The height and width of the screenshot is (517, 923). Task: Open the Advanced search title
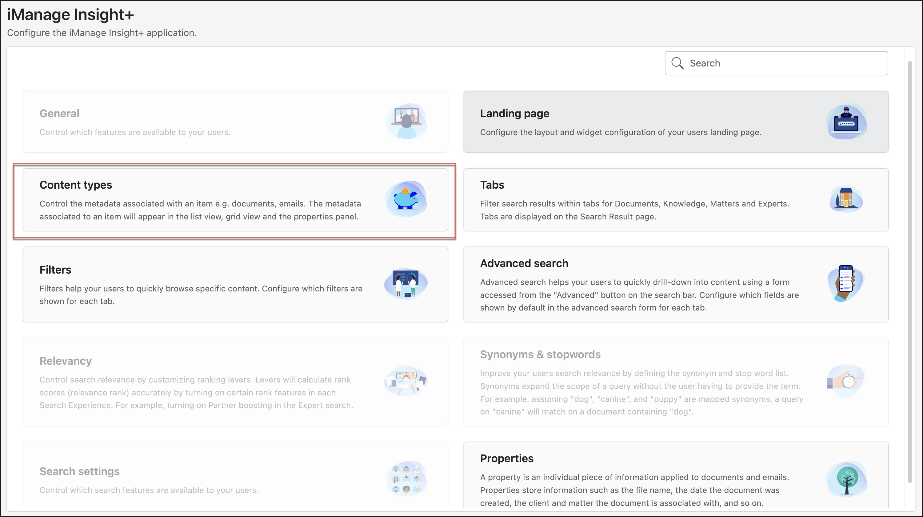(x=524, y=263)
